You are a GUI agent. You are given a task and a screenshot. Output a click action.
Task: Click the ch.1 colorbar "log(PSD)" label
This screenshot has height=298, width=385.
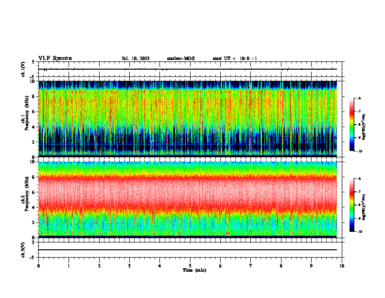tap(364, 127)
